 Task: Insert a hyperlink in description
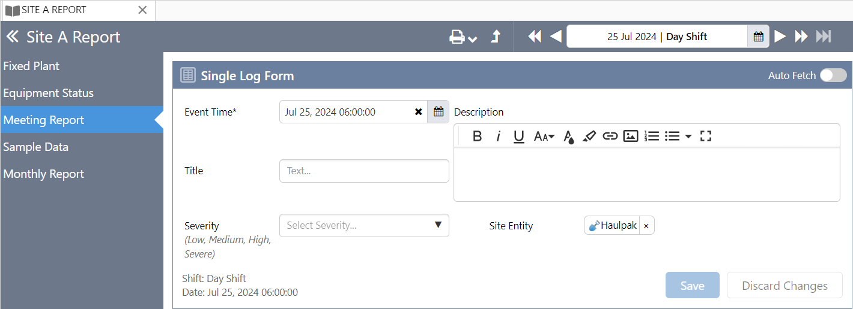pos(610,136)
